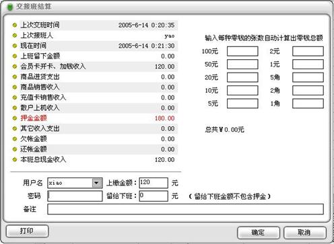Select the 留给下班金额不包含押金 note

click(x=230, y=196)
